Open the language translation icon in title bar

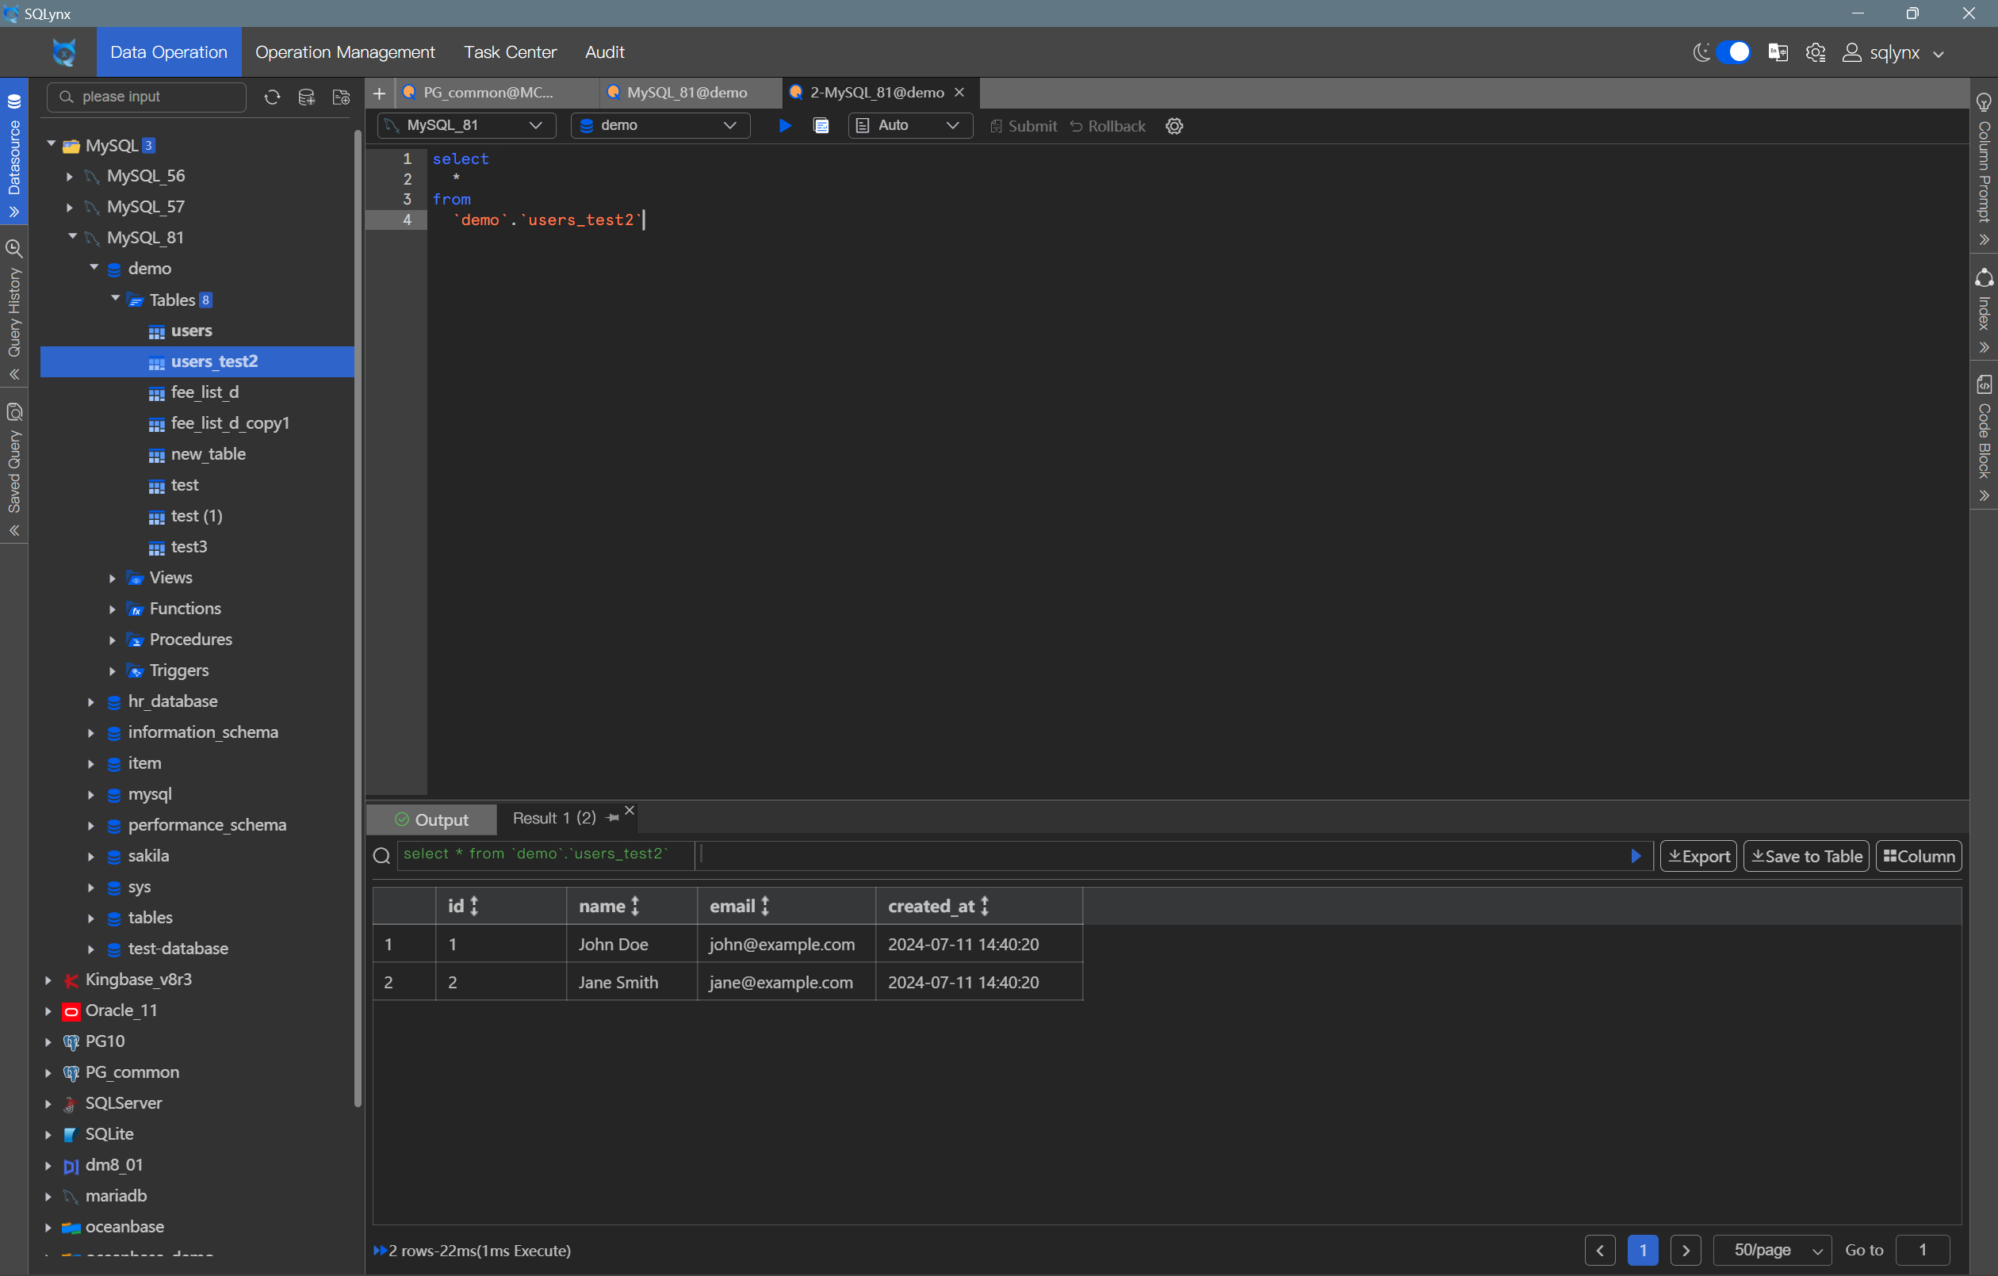(1778, 52)
